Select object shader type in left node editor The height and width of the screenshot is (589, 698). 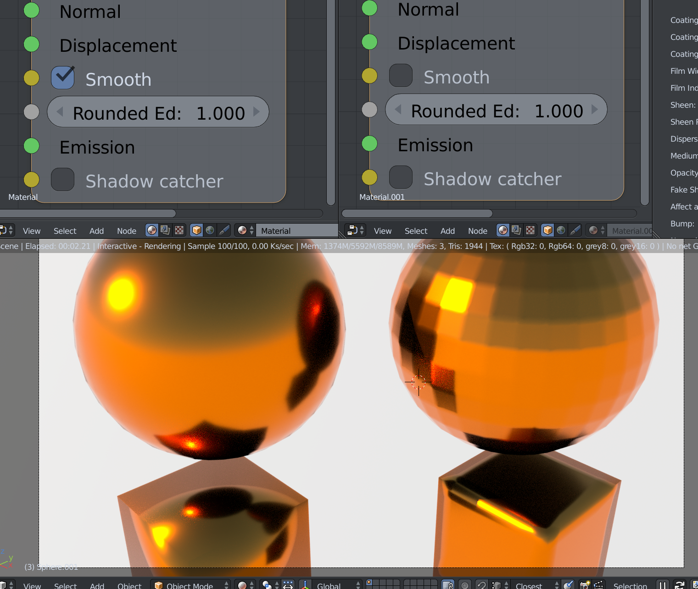tap(196, 230)
